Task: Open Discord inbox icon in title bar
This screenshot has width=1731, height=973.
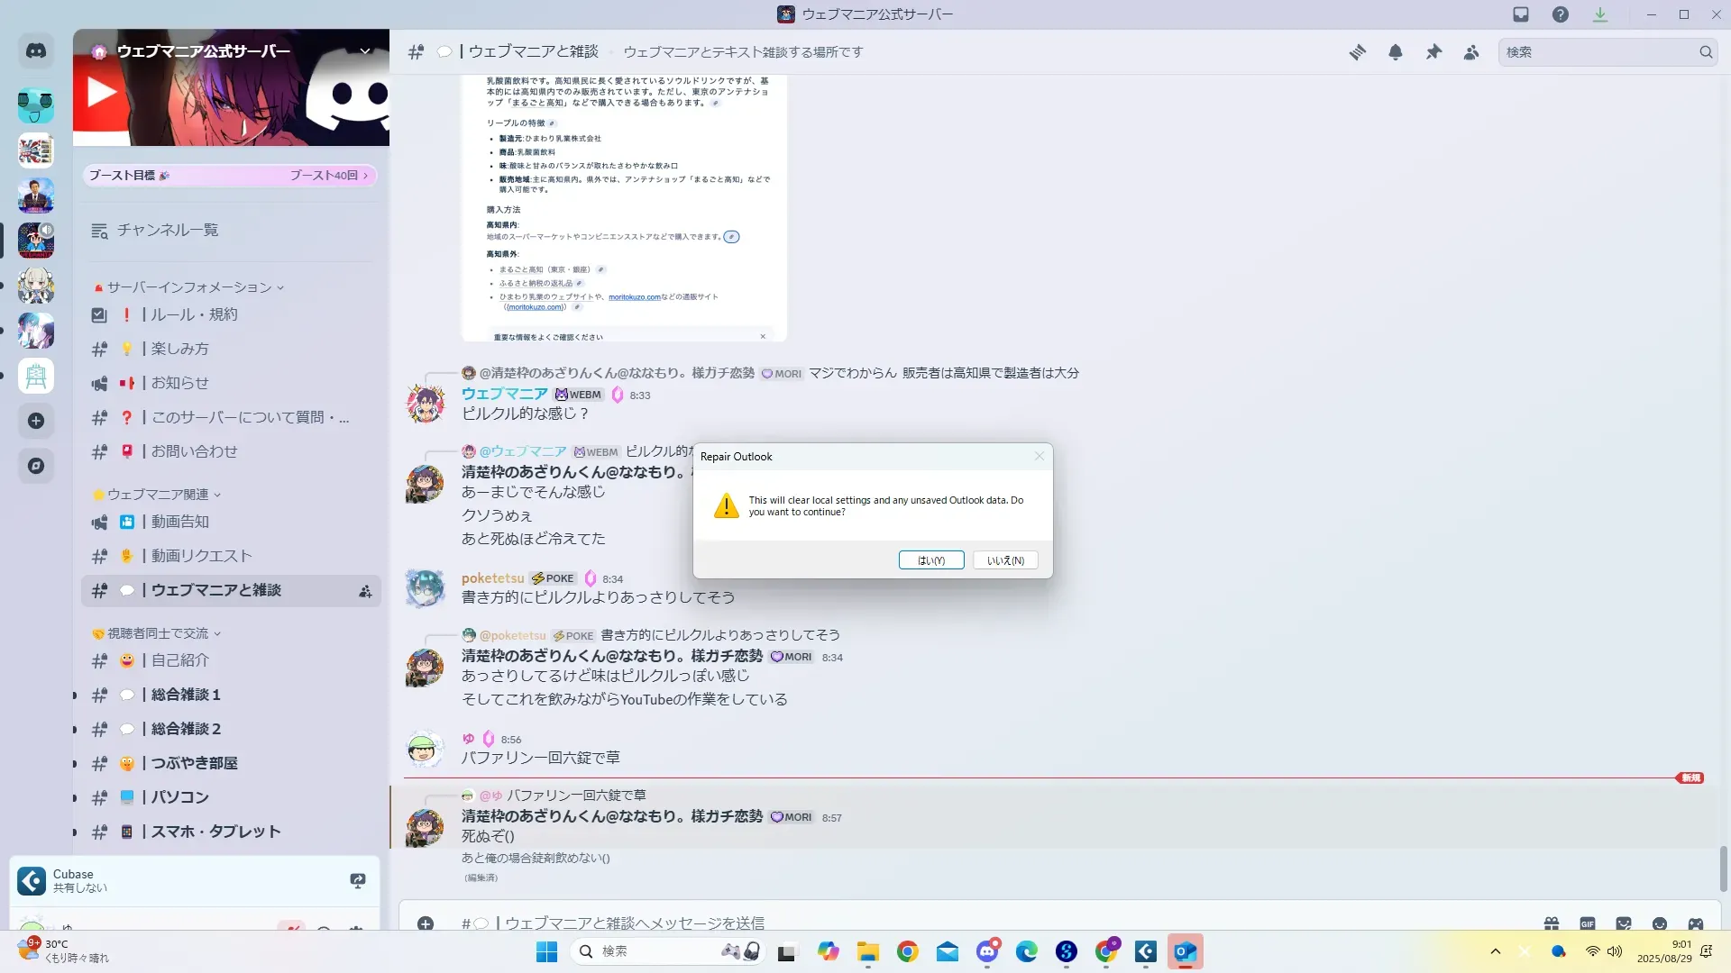Action: point(1521,14)
